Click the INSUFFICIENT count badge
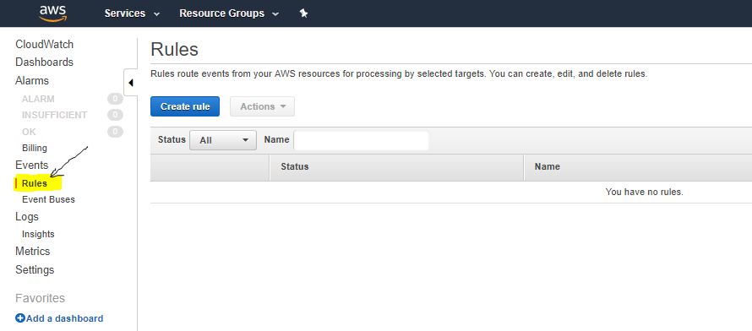752x331 pixels. pyautogui.click(x=115, y=115)
